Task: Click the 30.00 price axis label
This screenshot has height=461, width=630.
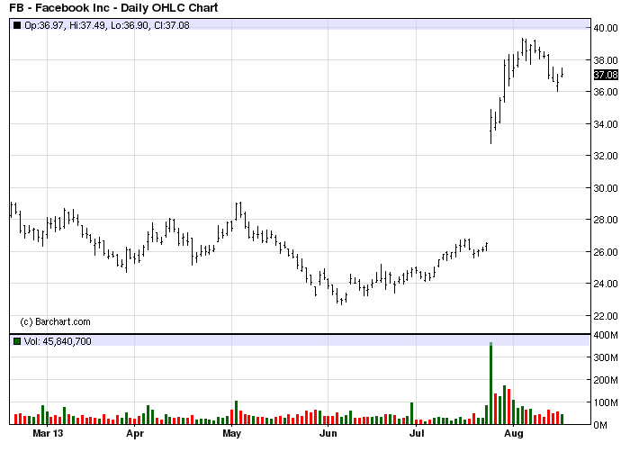Action: (606, 188)
